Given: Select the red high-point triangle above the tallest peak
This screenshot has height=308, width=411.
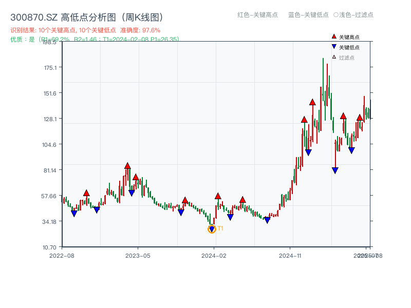Looking at the screenshot, I should tap(312, 103).
